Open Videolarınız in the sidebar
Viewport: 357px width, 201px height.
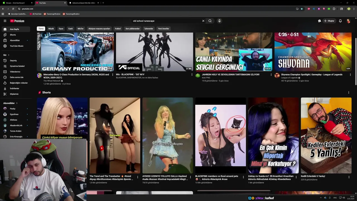click(16, 71)
